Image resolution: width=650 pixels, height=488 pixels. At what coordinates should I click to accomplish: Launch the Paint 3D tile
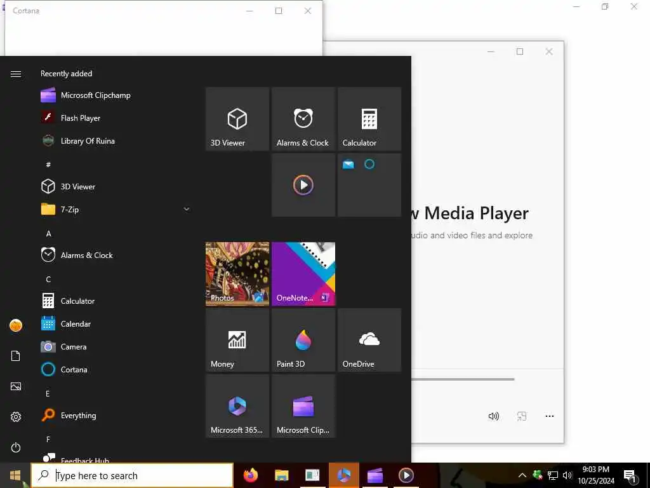click(303, 340)
